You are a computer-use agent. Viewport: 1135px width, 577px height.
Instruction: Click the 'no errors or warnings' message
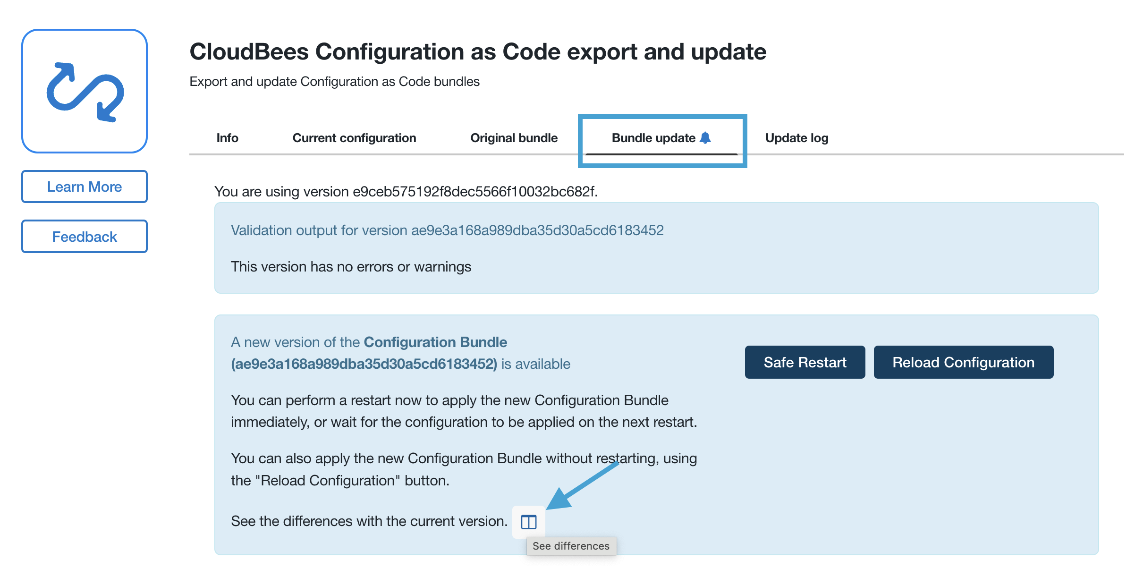(351, 267)
